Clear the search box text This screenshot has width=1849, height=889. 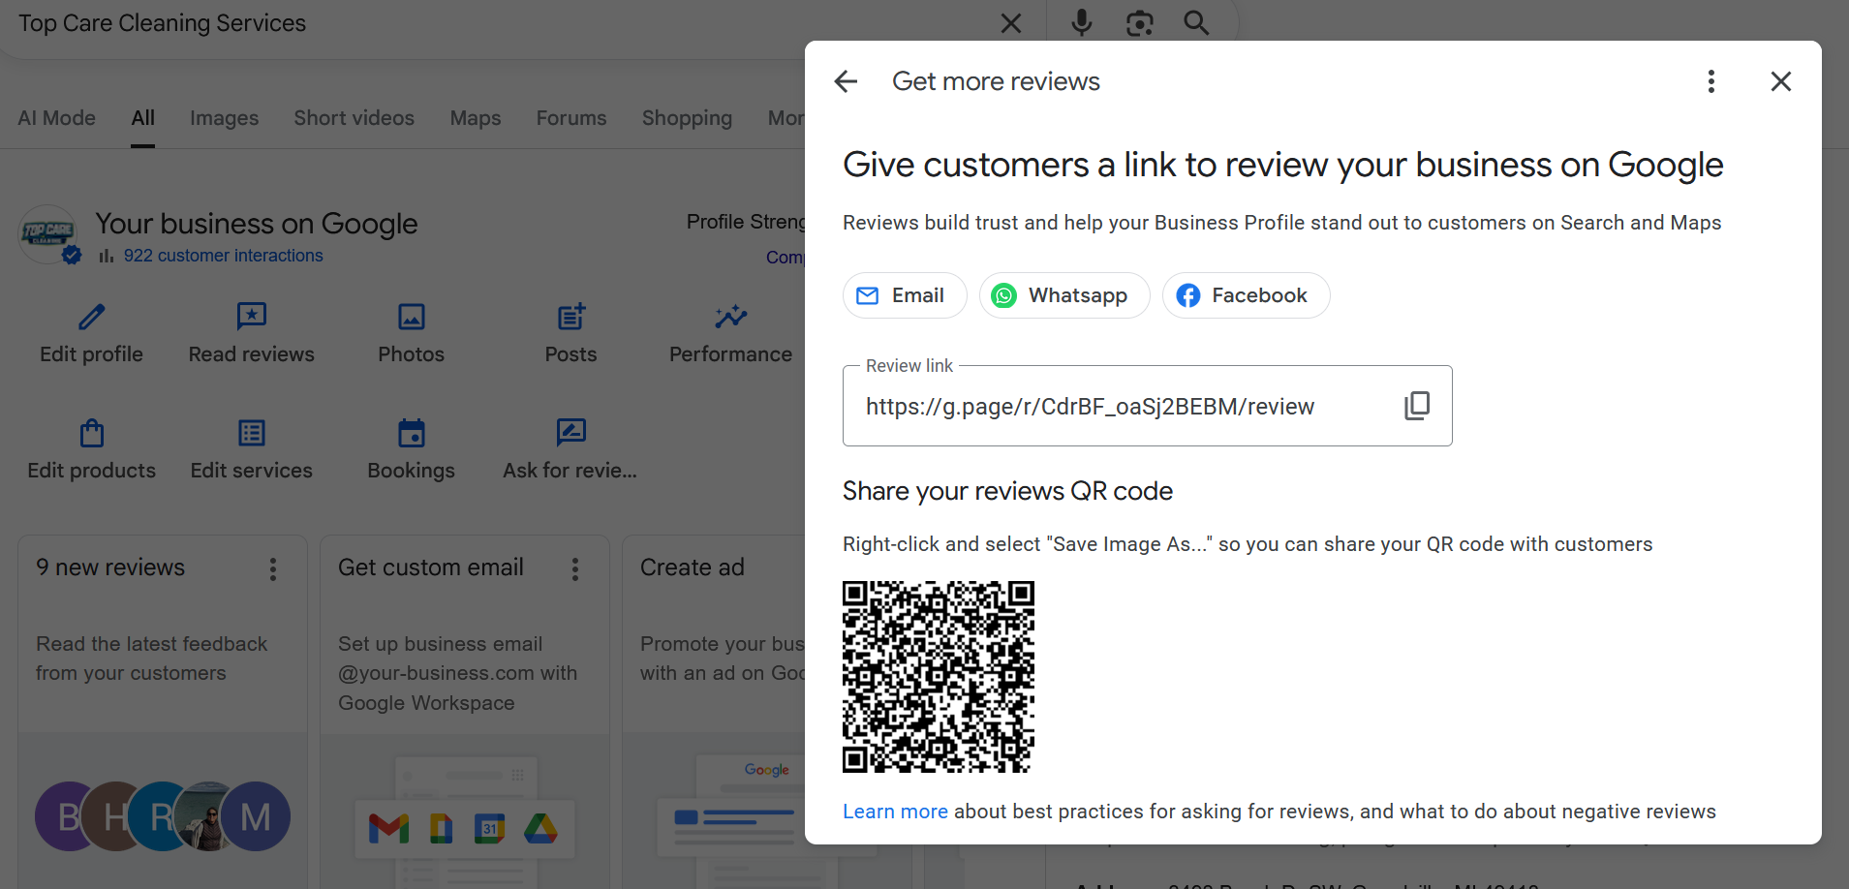tap(1011, 23)
